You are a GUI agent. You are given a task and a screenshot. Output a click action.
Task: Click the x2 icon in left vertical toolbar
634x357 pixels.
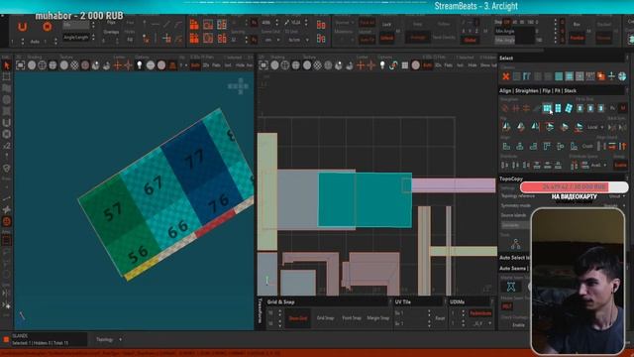6,146
